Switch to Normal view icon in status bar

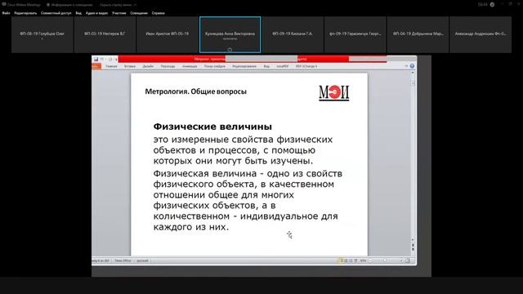(341, 261)
